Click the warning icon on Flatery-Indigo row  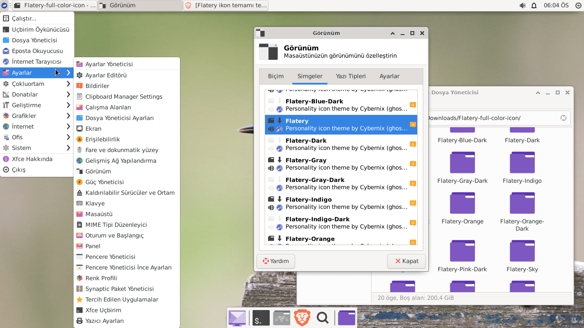(x=413, y=203)
